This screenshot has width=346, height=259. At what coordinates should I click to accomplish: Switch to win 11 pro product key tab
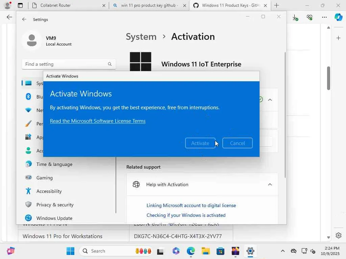[x=150, y=5]
